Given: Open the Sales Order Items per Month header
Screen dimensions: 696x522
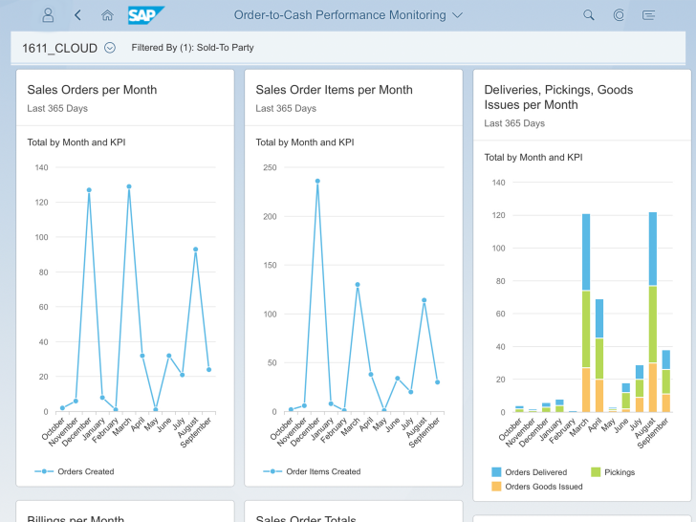Looking at the screenshot, I should pos(354,98).
